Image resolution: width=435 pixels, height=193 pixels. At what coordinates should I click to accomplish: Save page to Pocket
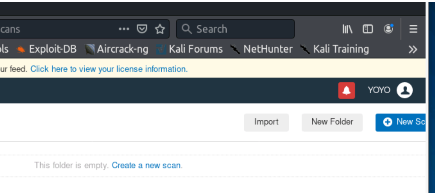click(142, 29)
